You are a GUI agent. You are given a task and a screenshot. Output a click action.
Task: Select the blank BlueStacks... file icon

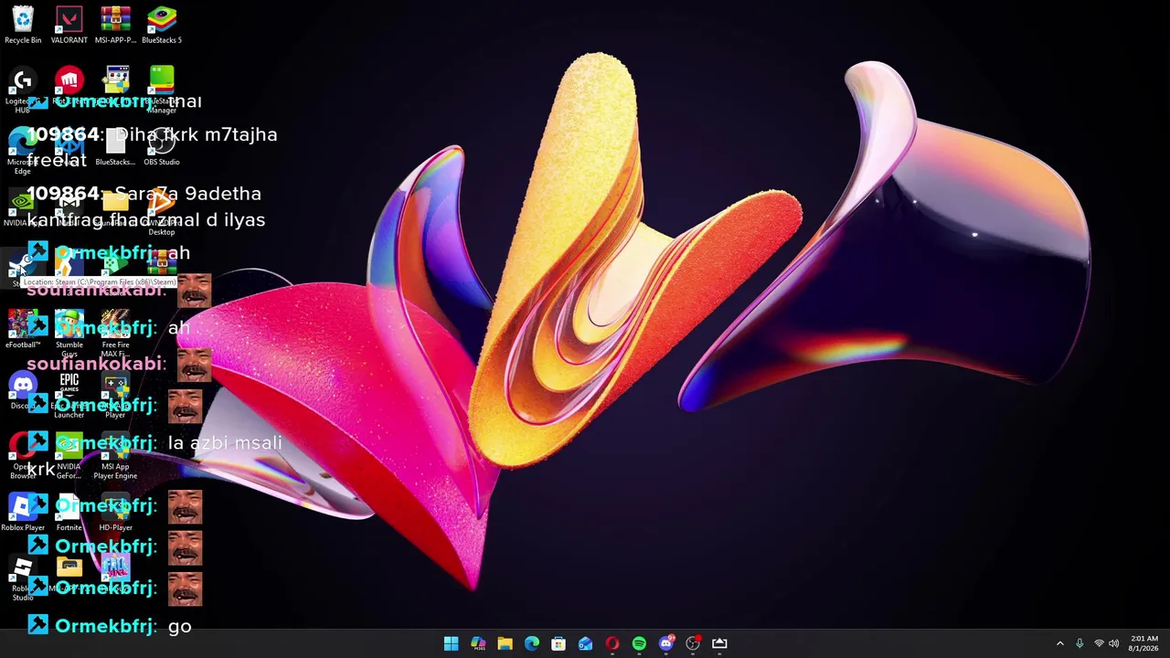[x=115, y=146]
